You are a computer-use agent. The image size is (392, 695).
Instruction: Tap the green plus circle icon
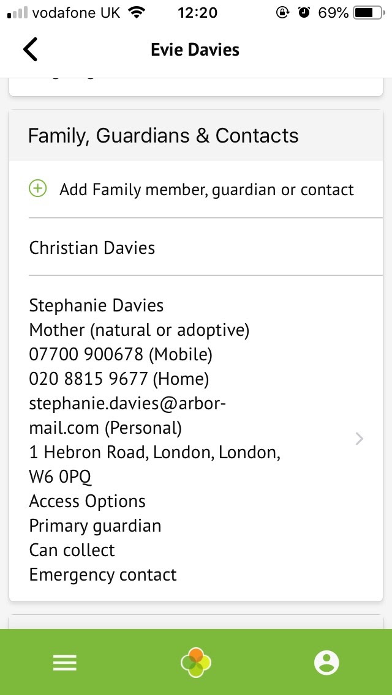[x=38, y=188]
